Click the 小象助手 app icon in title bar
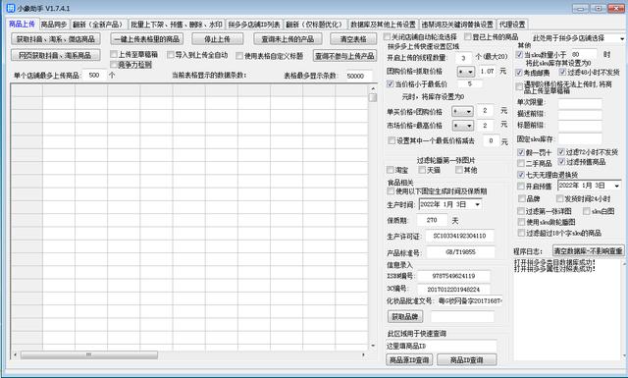This screenshot has width=628, height=378. coord(11,8)
